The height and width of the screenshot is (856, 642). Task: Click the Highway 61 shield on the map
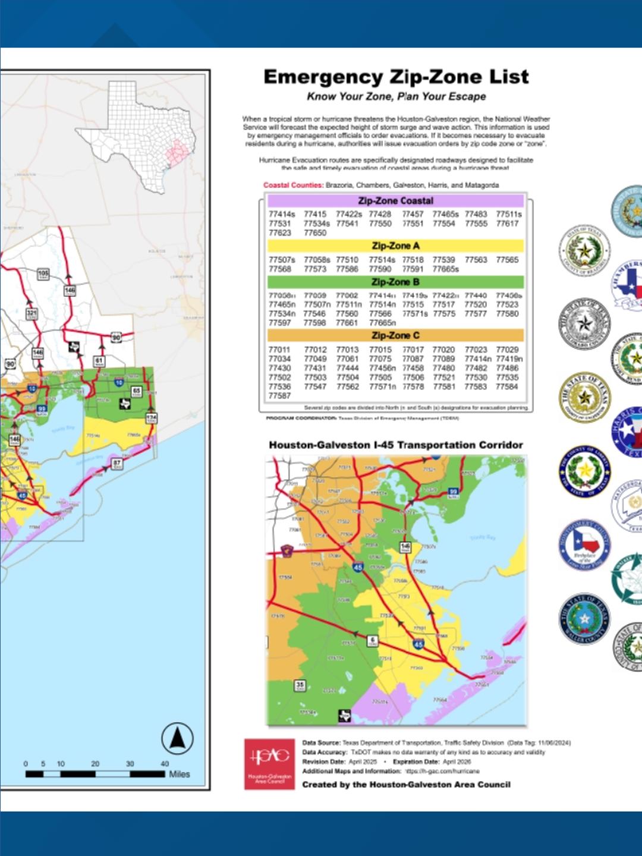pyautogui.click(x=99, y=361)
